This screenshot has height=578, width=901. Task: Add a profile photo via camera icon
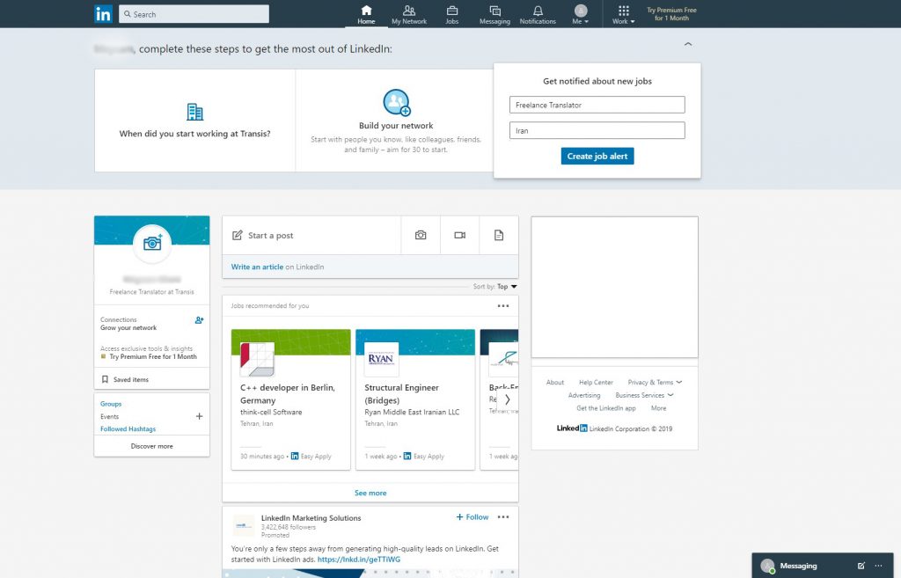(152, 243)
